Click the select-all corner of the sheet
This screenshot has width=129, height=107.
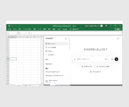point(8,37)
